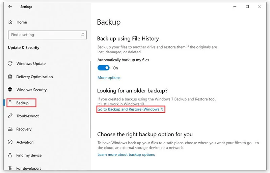
Task: Click the search magnifier icon
Action: [82, 35]
